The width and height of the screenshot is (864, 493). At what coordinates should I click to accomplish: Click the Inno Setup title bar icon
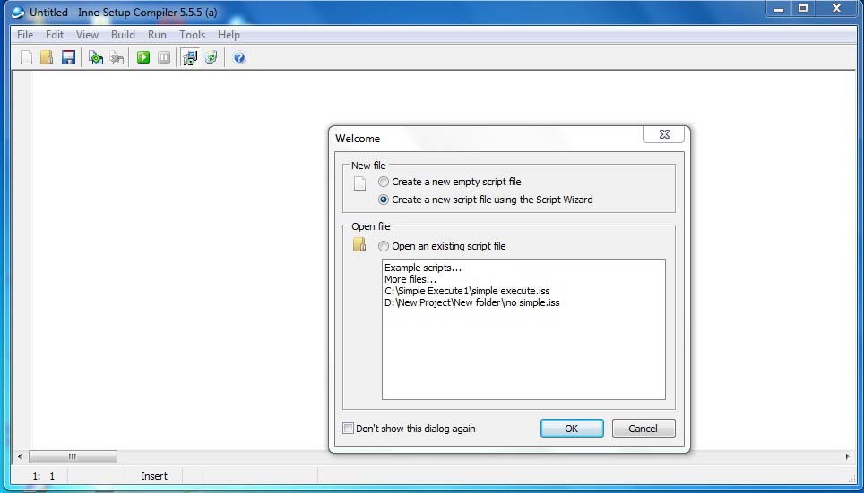(x=18, y=12)
